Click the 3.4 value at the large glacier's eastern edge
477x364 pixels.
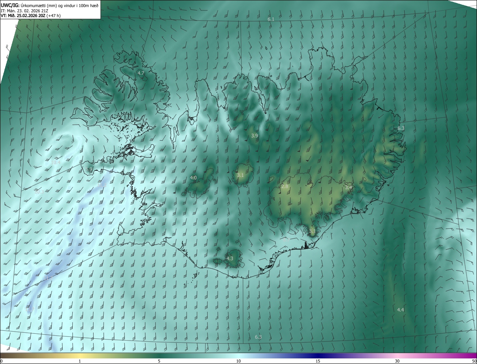click(348, 188)
